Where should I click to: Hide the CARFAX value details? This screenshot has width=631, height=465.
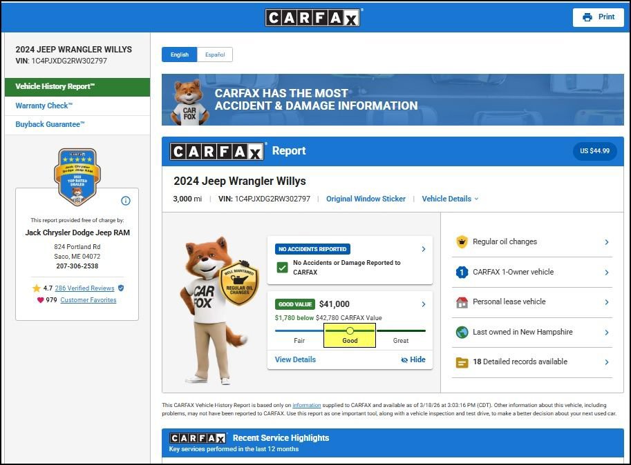[413, 359]
